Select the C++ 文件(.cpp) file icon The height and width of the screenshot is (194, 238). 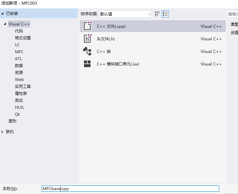tap(88, 26)
